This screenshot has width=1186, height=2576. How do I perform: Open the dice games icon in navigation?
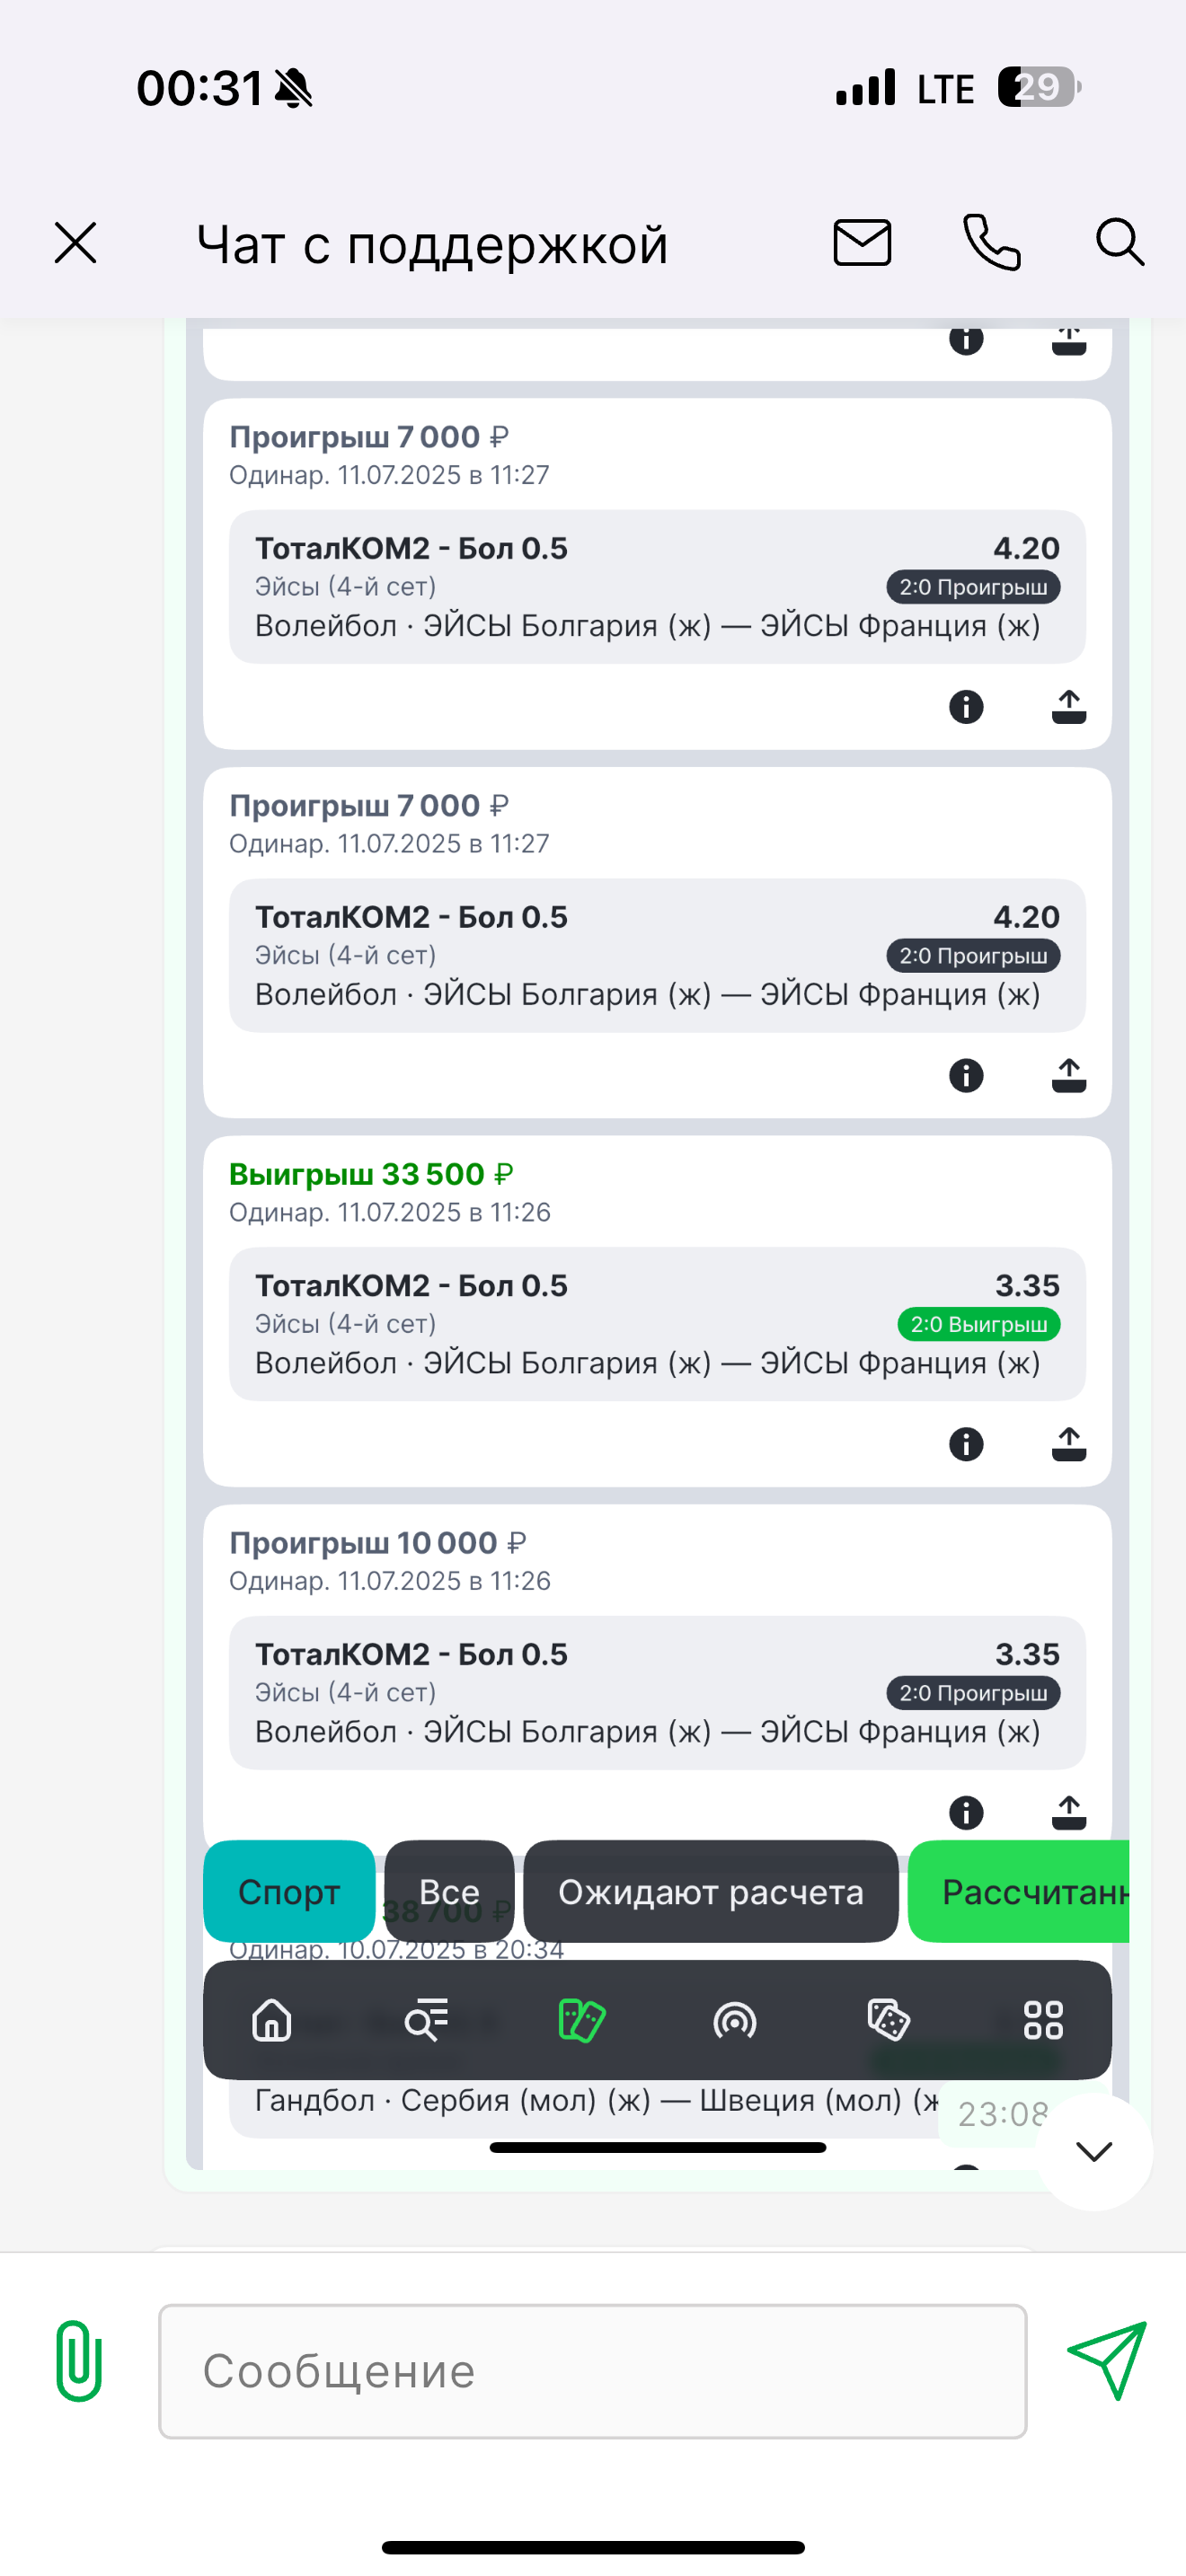(x=888, y=2019)
